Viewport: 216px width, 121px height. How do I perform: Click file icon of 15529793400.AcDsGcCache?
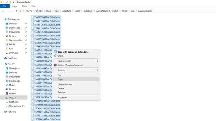33,17
